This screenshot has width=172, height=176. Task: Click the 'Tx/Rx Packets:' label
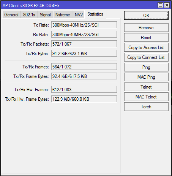[35, 44]
